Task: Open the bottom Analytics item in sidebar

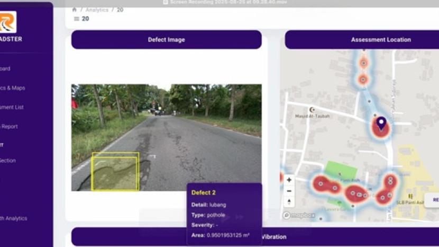Action: tap(13, 218)
